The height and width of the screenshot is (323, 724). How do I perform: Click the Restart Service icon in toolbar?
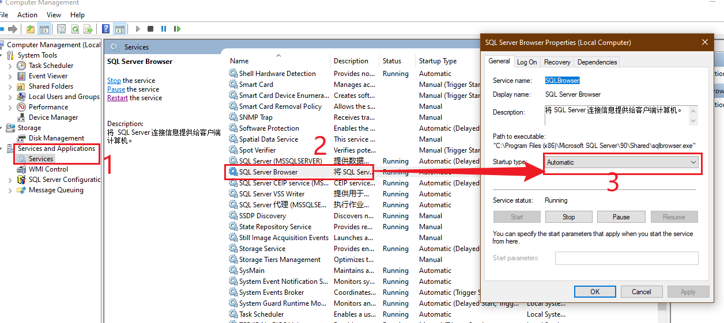click(177, 29)
